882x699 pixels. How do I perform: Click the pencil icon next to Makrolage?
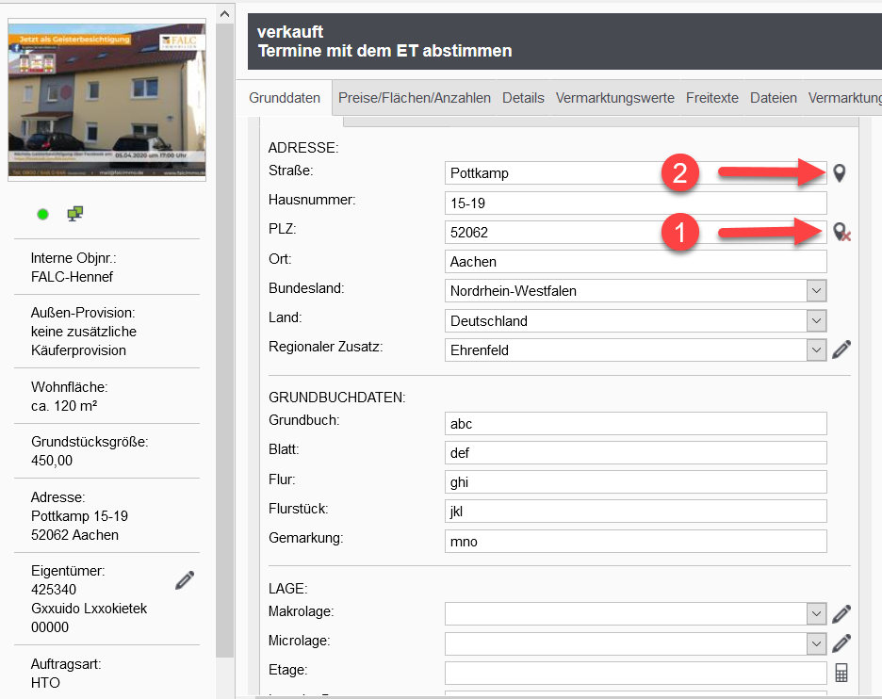point(841,614)
